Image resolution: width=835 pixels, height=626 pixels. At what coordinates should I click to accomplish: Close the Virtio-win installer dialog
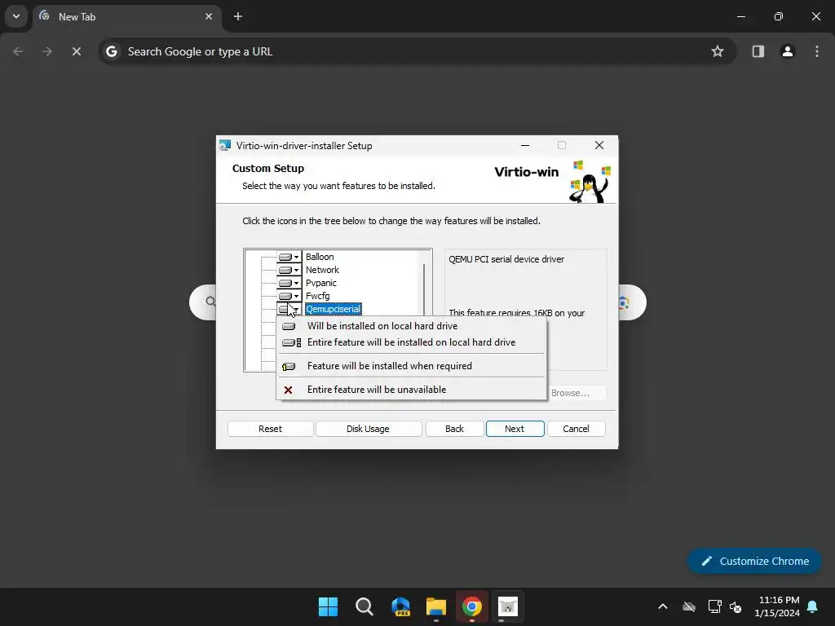click(599, 145)
